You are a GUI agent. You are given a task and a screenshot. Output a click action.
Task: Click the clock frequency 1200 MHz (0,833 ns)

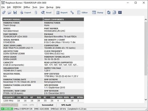(54, 54)
